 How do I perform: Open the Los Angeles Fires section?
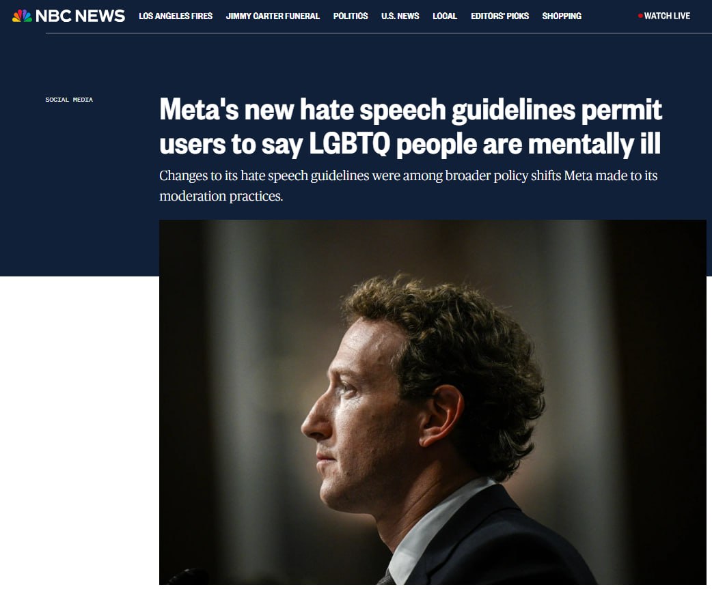pos(176,16)
